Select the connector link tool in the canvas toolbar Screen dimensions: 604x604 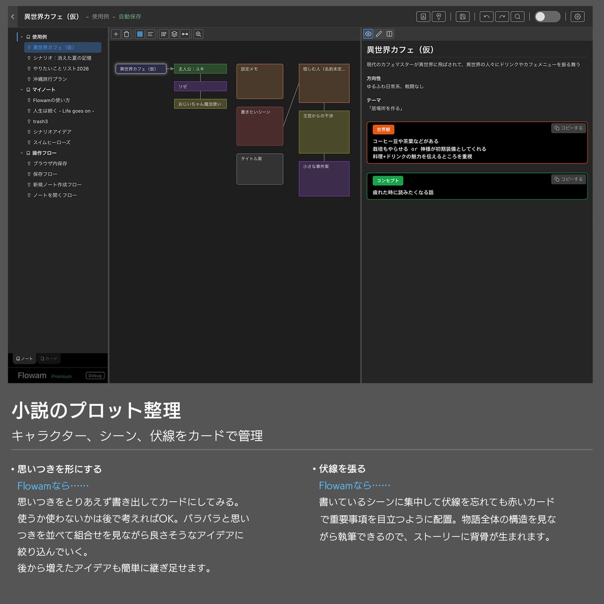click(184, 34)
